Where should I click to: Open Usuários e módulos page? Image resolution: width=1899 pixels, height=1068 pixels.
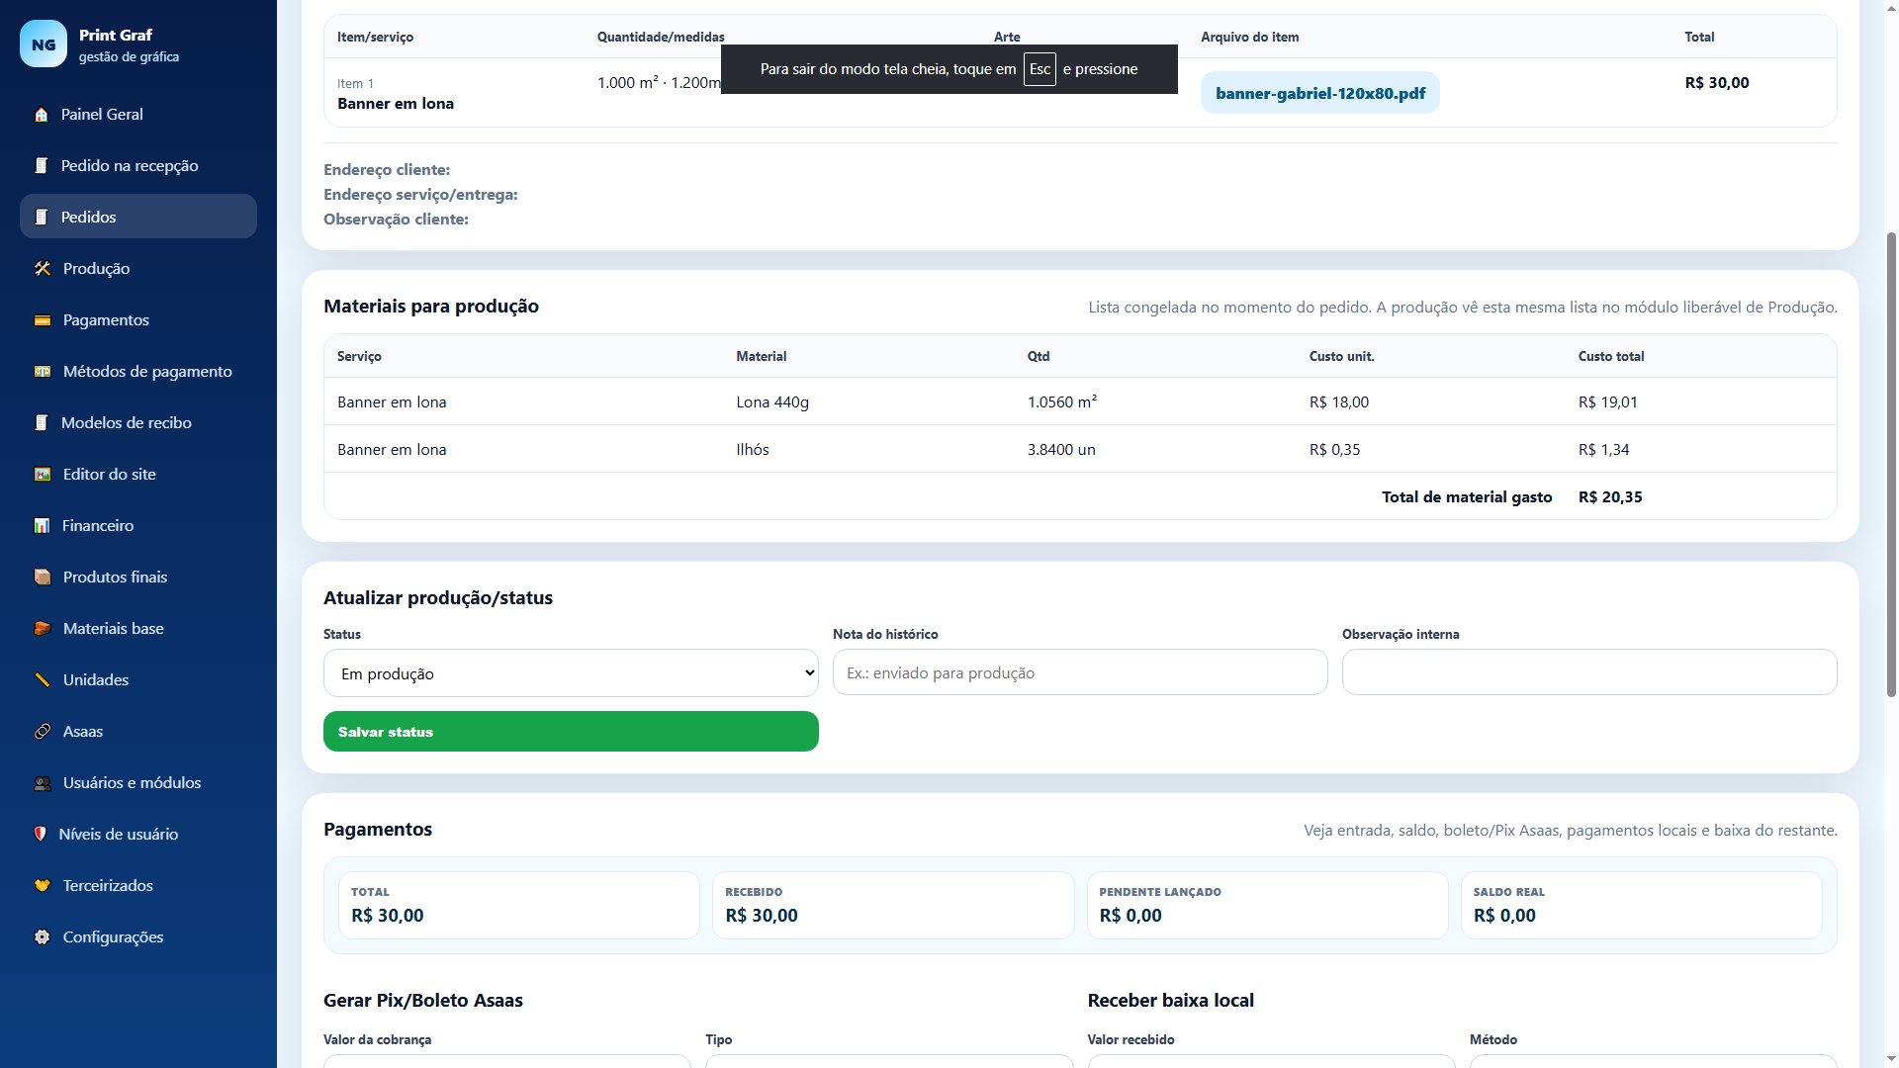pos(138,783)
